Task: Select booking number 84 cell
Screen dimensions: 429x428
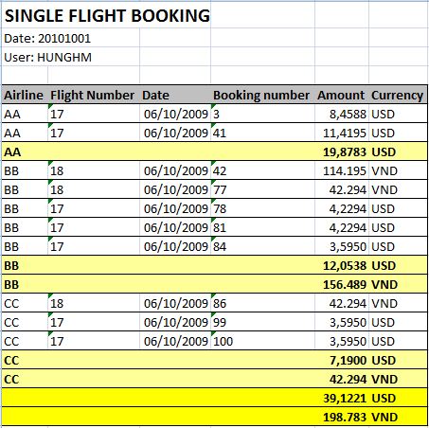Action: click(x=262, y=246)
